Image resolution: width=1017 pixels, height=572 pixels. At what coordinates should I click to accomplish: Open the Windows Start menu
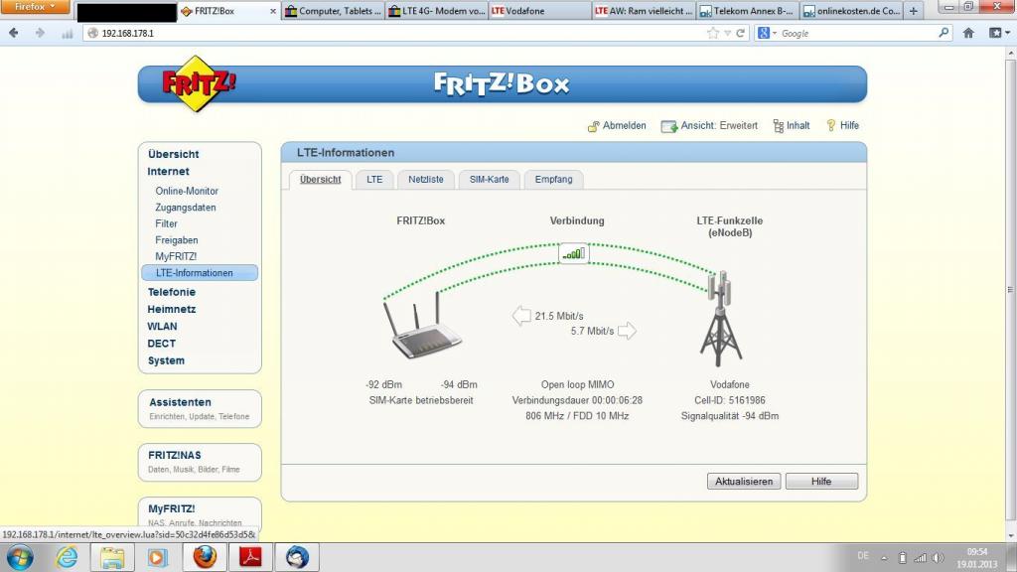(20, 557)
